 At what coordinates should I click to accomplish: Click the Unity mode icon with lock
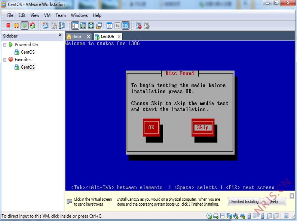(99, 26)
